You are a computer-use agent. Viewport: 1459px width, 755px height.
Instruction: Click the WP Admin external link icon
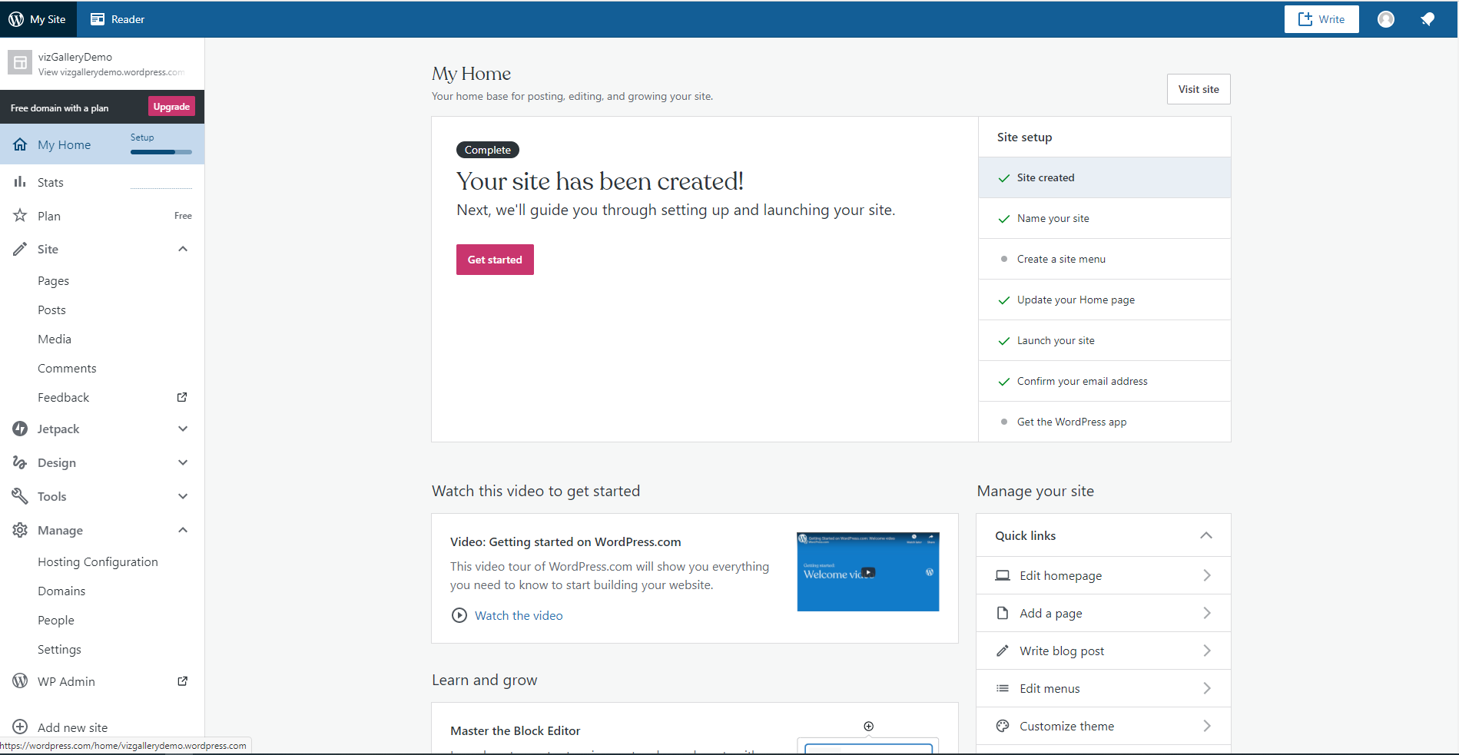pyautogui.click(x=182, y=681)
